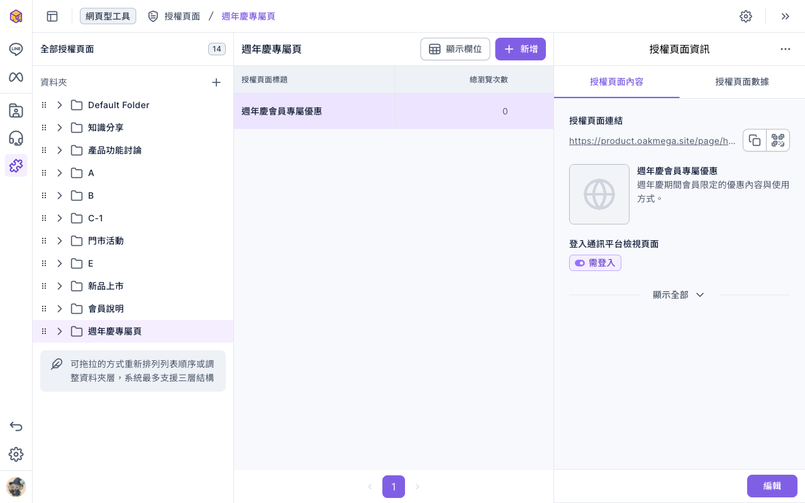Open the contacts folder sidebar icon
805x503 pixels.
pyautogui.click(x=16, y=111)
